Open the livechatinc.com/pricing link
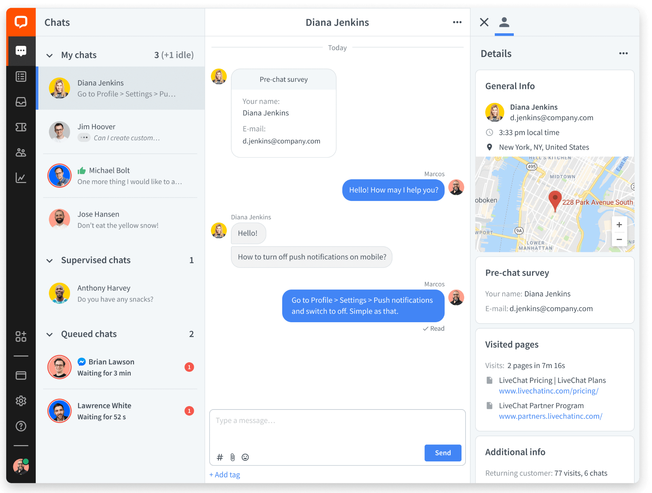652x493 pixels. click(x=548, y=391)
